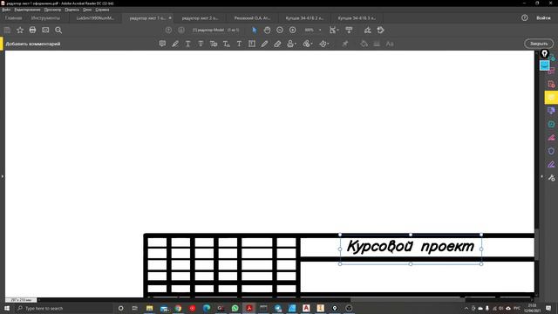558x314 pixels.
Task: Select the strikethrough text tool
Action: (x=201, y=44)
